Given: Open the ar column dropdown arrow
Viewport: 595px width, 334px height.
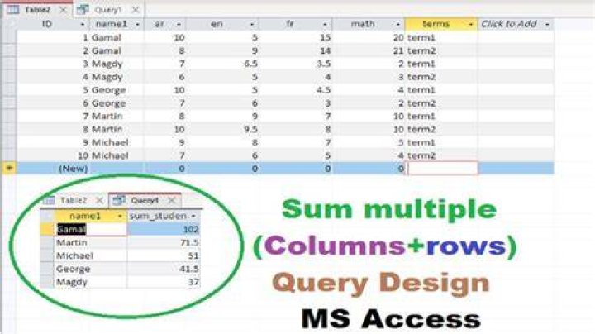Looking at the screenshot, I should [x=178, y=25].
